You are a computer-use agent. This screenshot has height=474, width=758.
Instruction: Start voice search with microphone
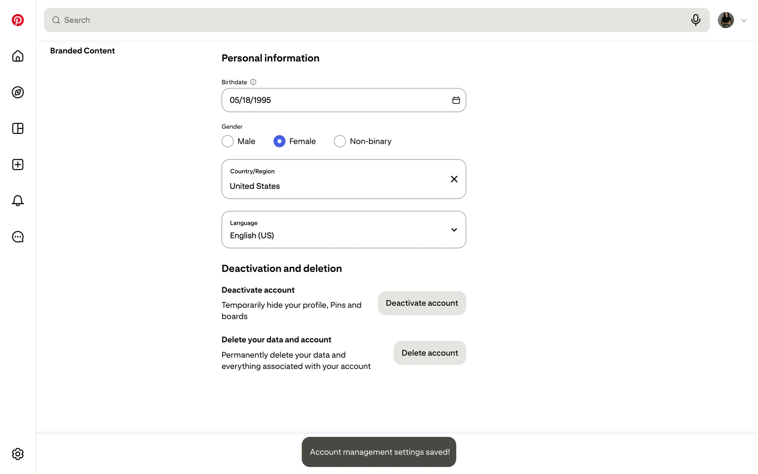coord(696,20)
